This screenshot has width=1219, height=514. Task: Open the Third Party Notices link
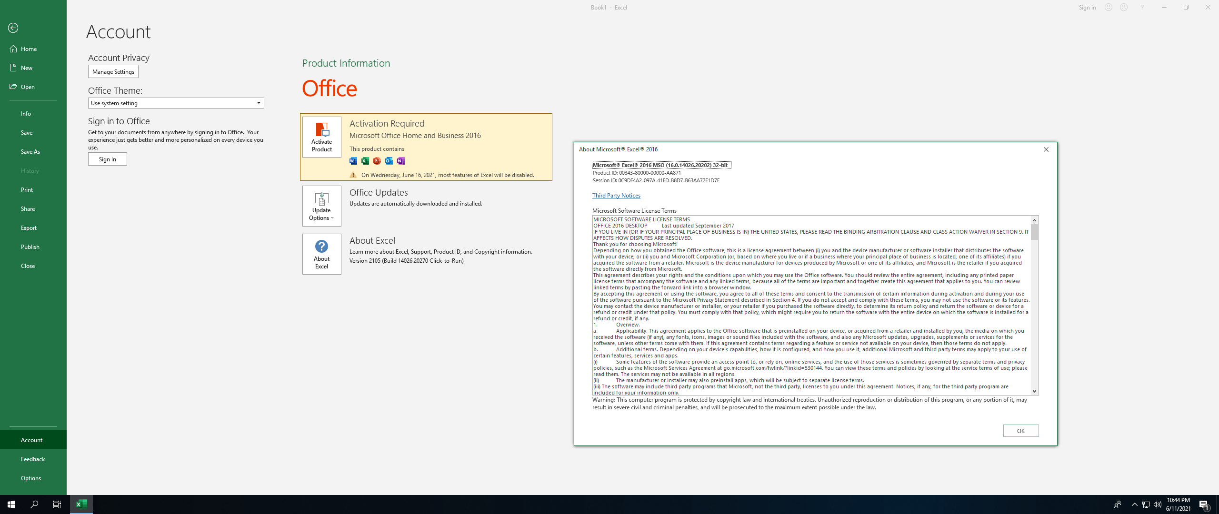click(x=616, y=195)
